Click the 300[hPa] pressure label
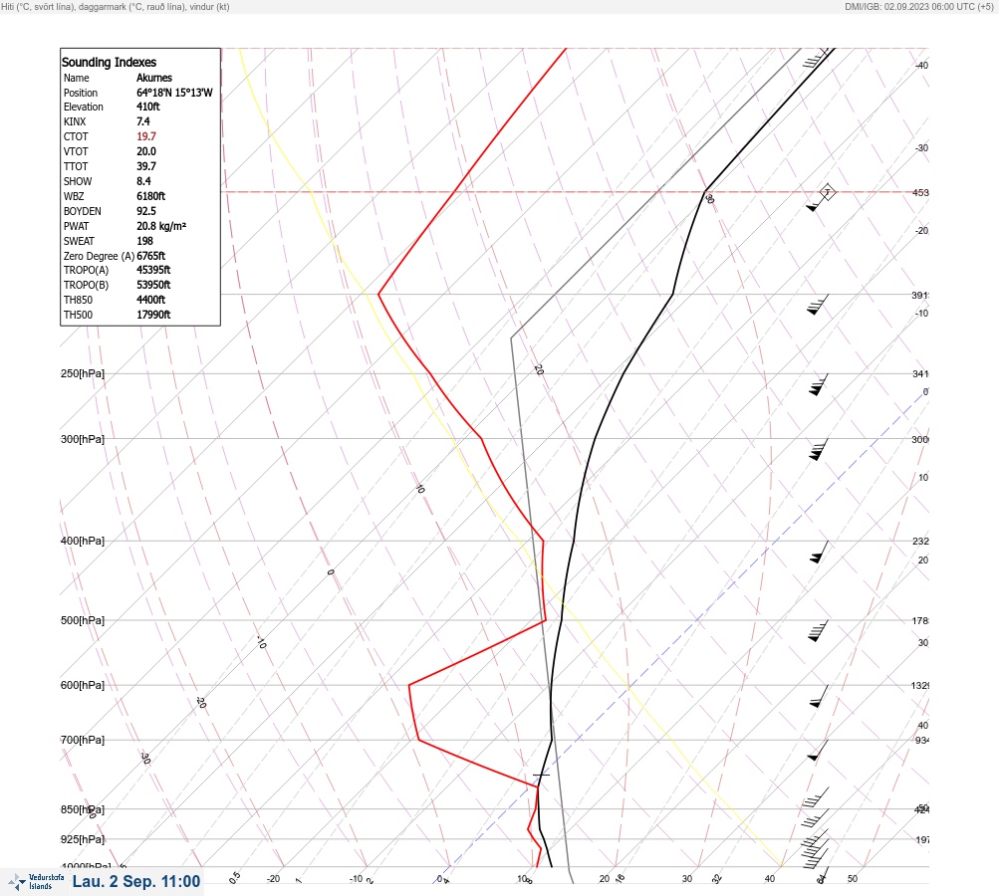 [83, 439]
